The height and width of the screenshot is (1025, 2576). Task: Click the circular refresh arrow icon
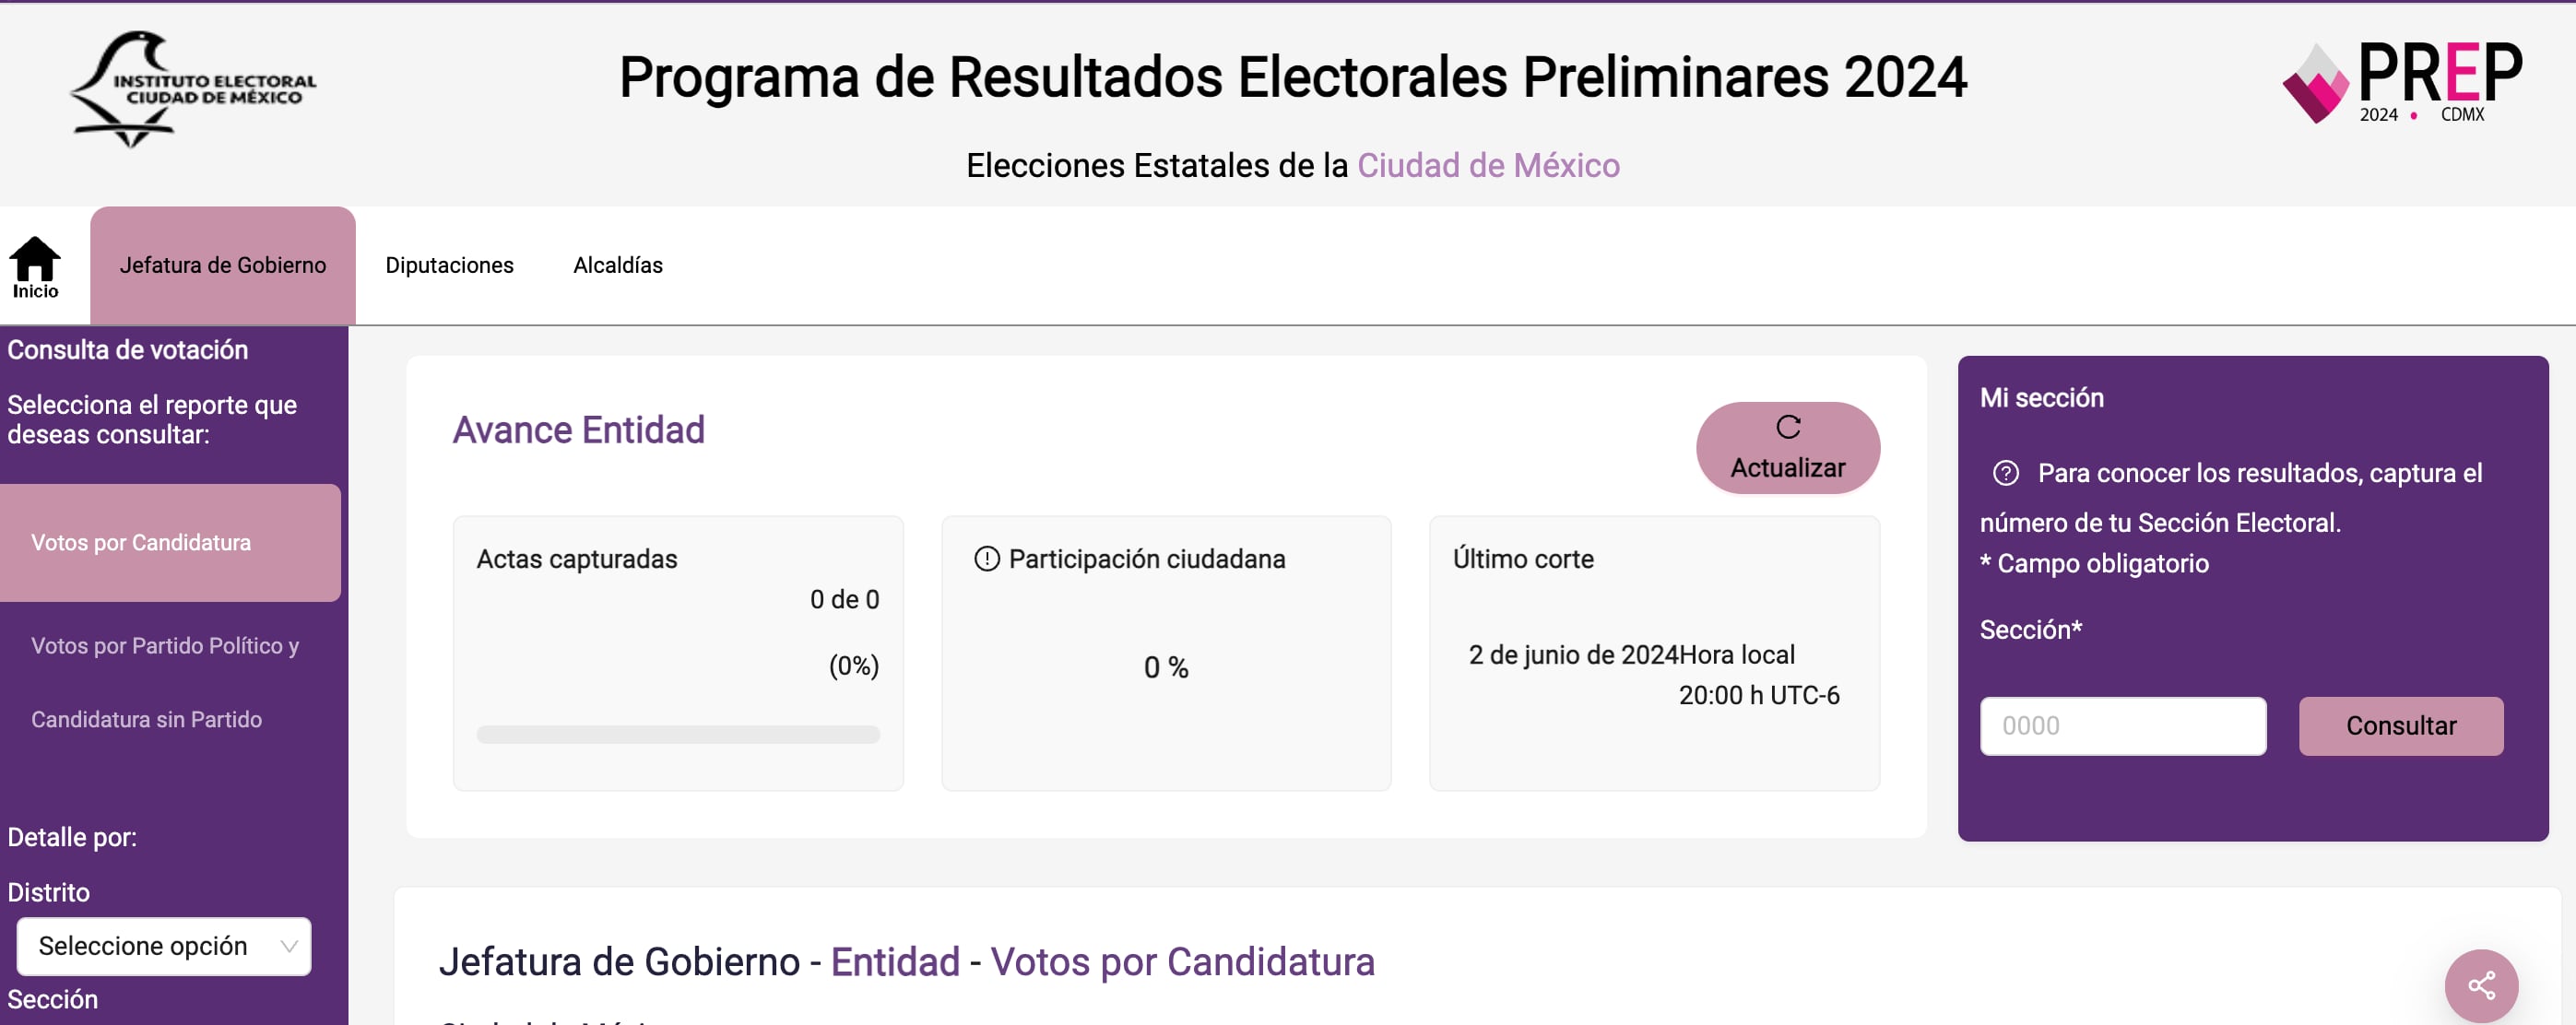[1788, 428]
